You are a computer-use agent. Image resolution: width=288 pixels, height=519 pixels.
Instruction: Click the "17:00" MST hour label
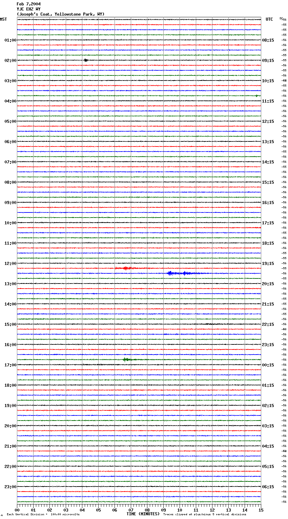click(x=11, y=365)
